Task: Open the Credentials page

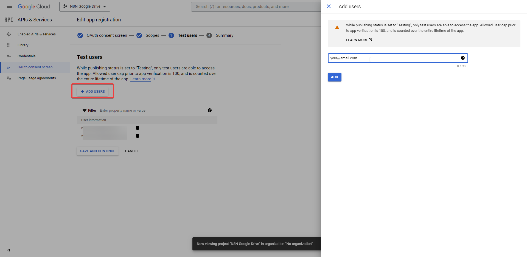Action: (26, 56)
